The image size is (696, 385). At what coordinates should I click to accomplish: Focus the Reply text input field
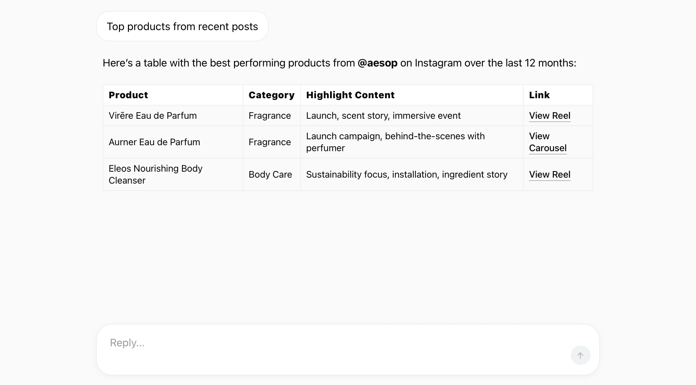(331, 343)
